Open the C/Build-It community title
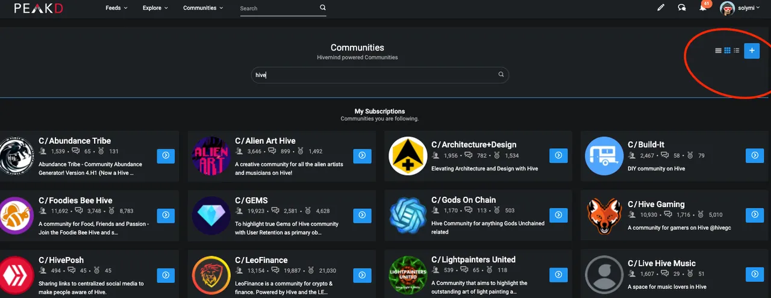The height and width of the screenshot is (298, 771). pyautogui.click(x=646, y=144)
